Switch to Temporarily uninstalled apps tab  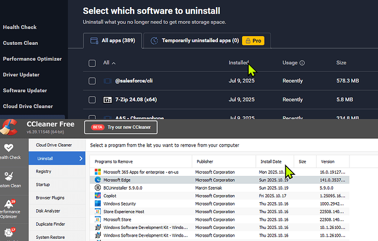(194, 40)
